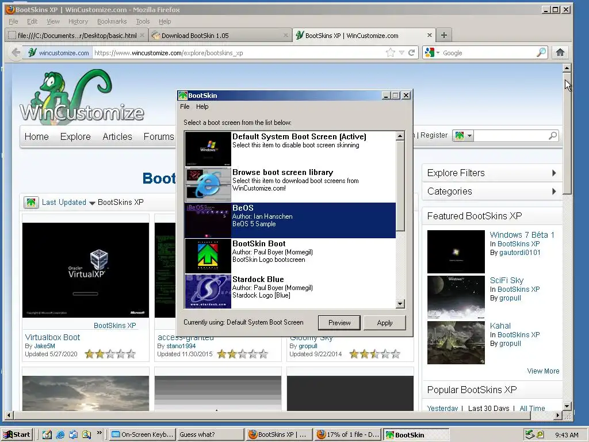The height and width of the screenshot is (442, 589).
Task: Open Articles in WinCustomize nav
Action: tap(117, 136)
